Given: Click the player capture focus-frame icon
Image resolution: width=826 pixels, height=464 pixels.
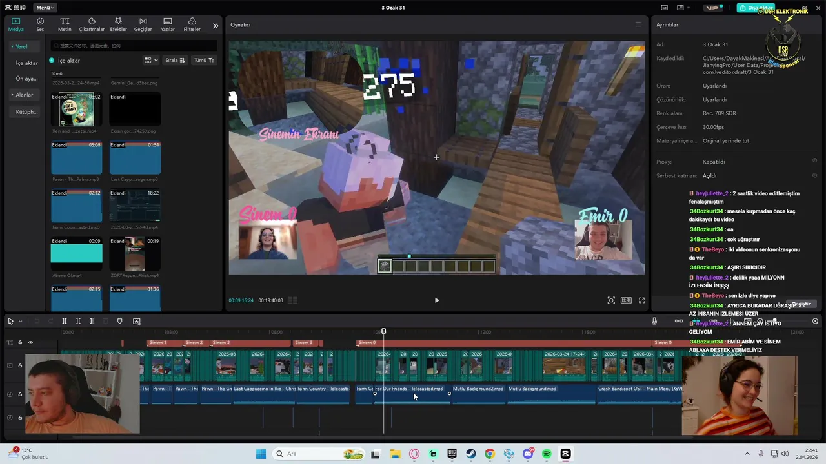Looking at the screenshot, I should pyautogui.click(x=611, y=300).
